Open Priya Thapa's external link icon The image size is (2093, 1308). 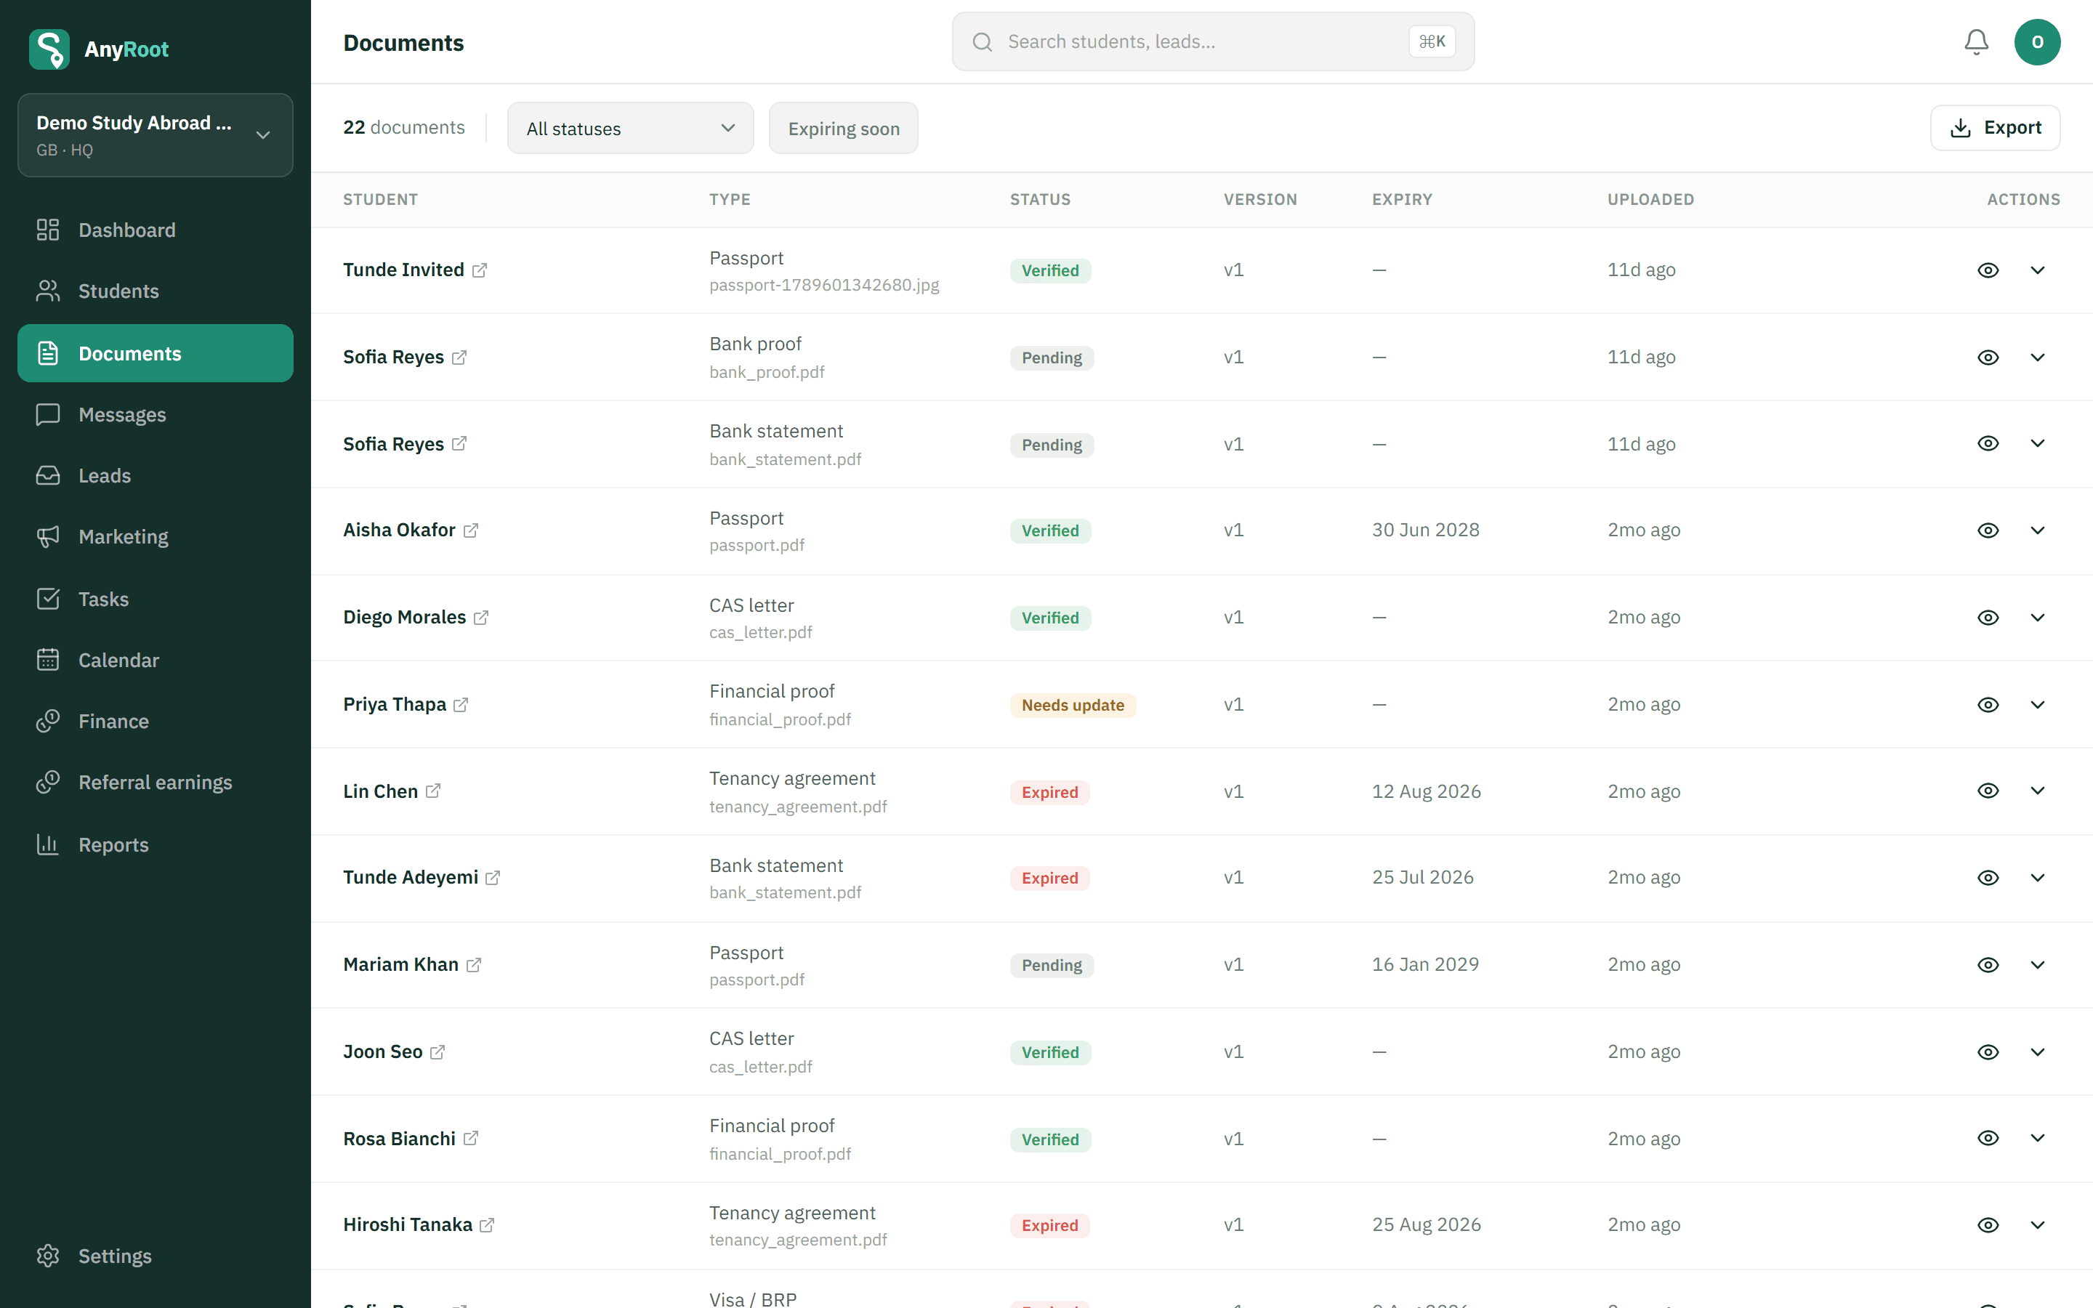click(x=461, y=705)
